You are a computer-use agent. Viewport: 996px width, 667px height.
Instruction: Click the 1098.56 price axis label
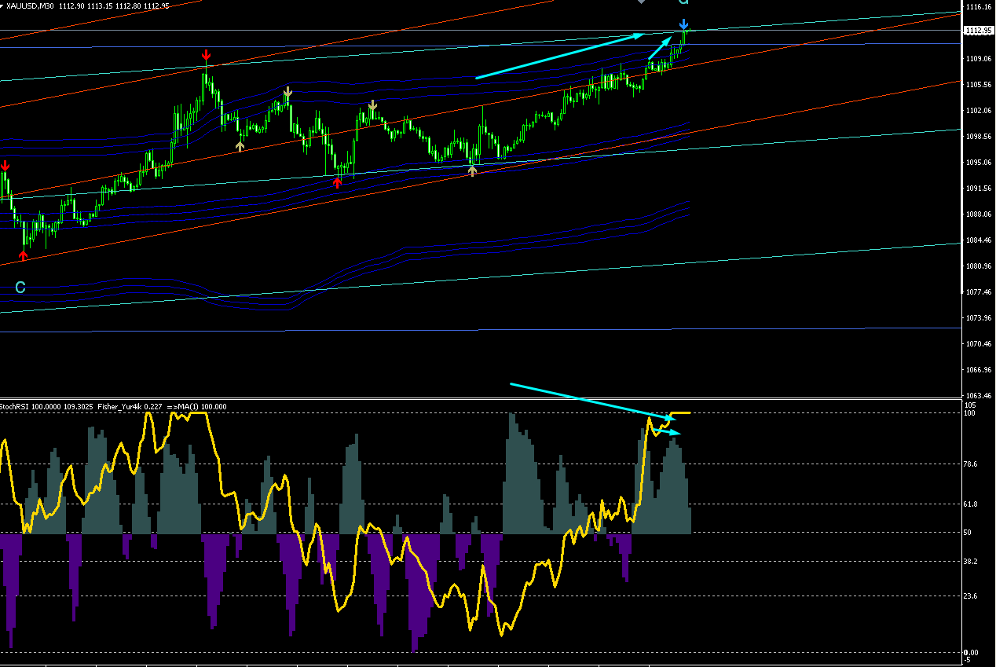[x=978, y=137]
